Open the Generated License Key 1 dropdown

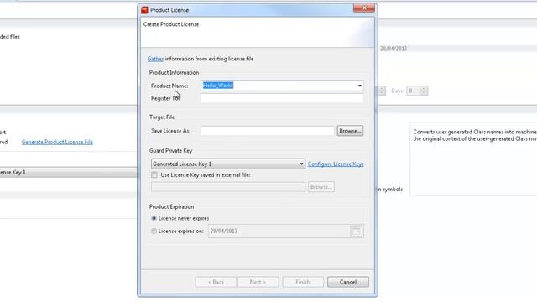tap(228, 164)
